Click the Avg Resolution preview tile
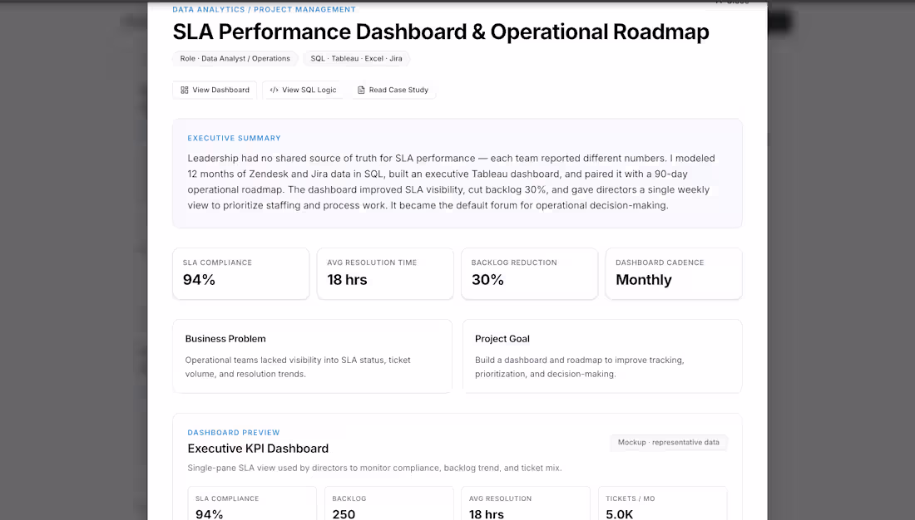Image resolution: width=915 pixels, height=520 pixels. (526, 503)
